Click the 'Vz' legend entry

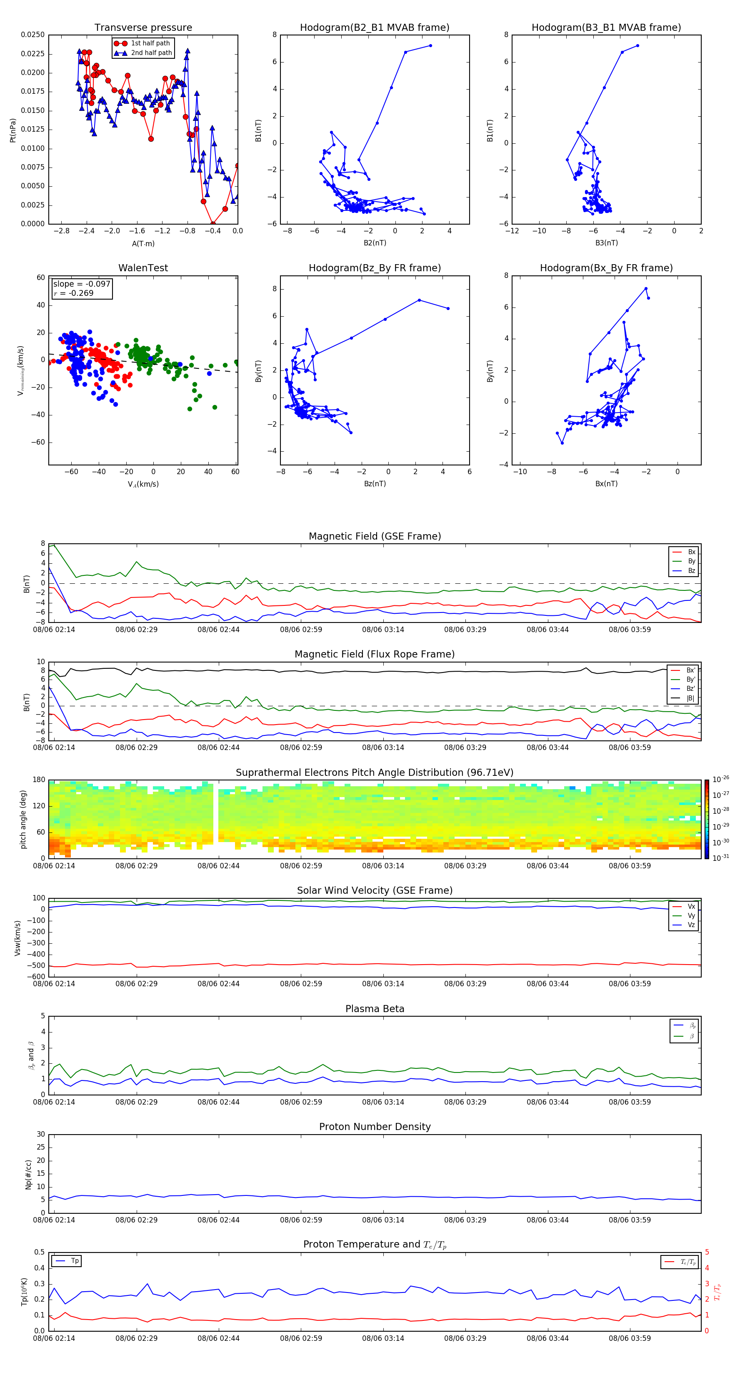pos(684,925)
